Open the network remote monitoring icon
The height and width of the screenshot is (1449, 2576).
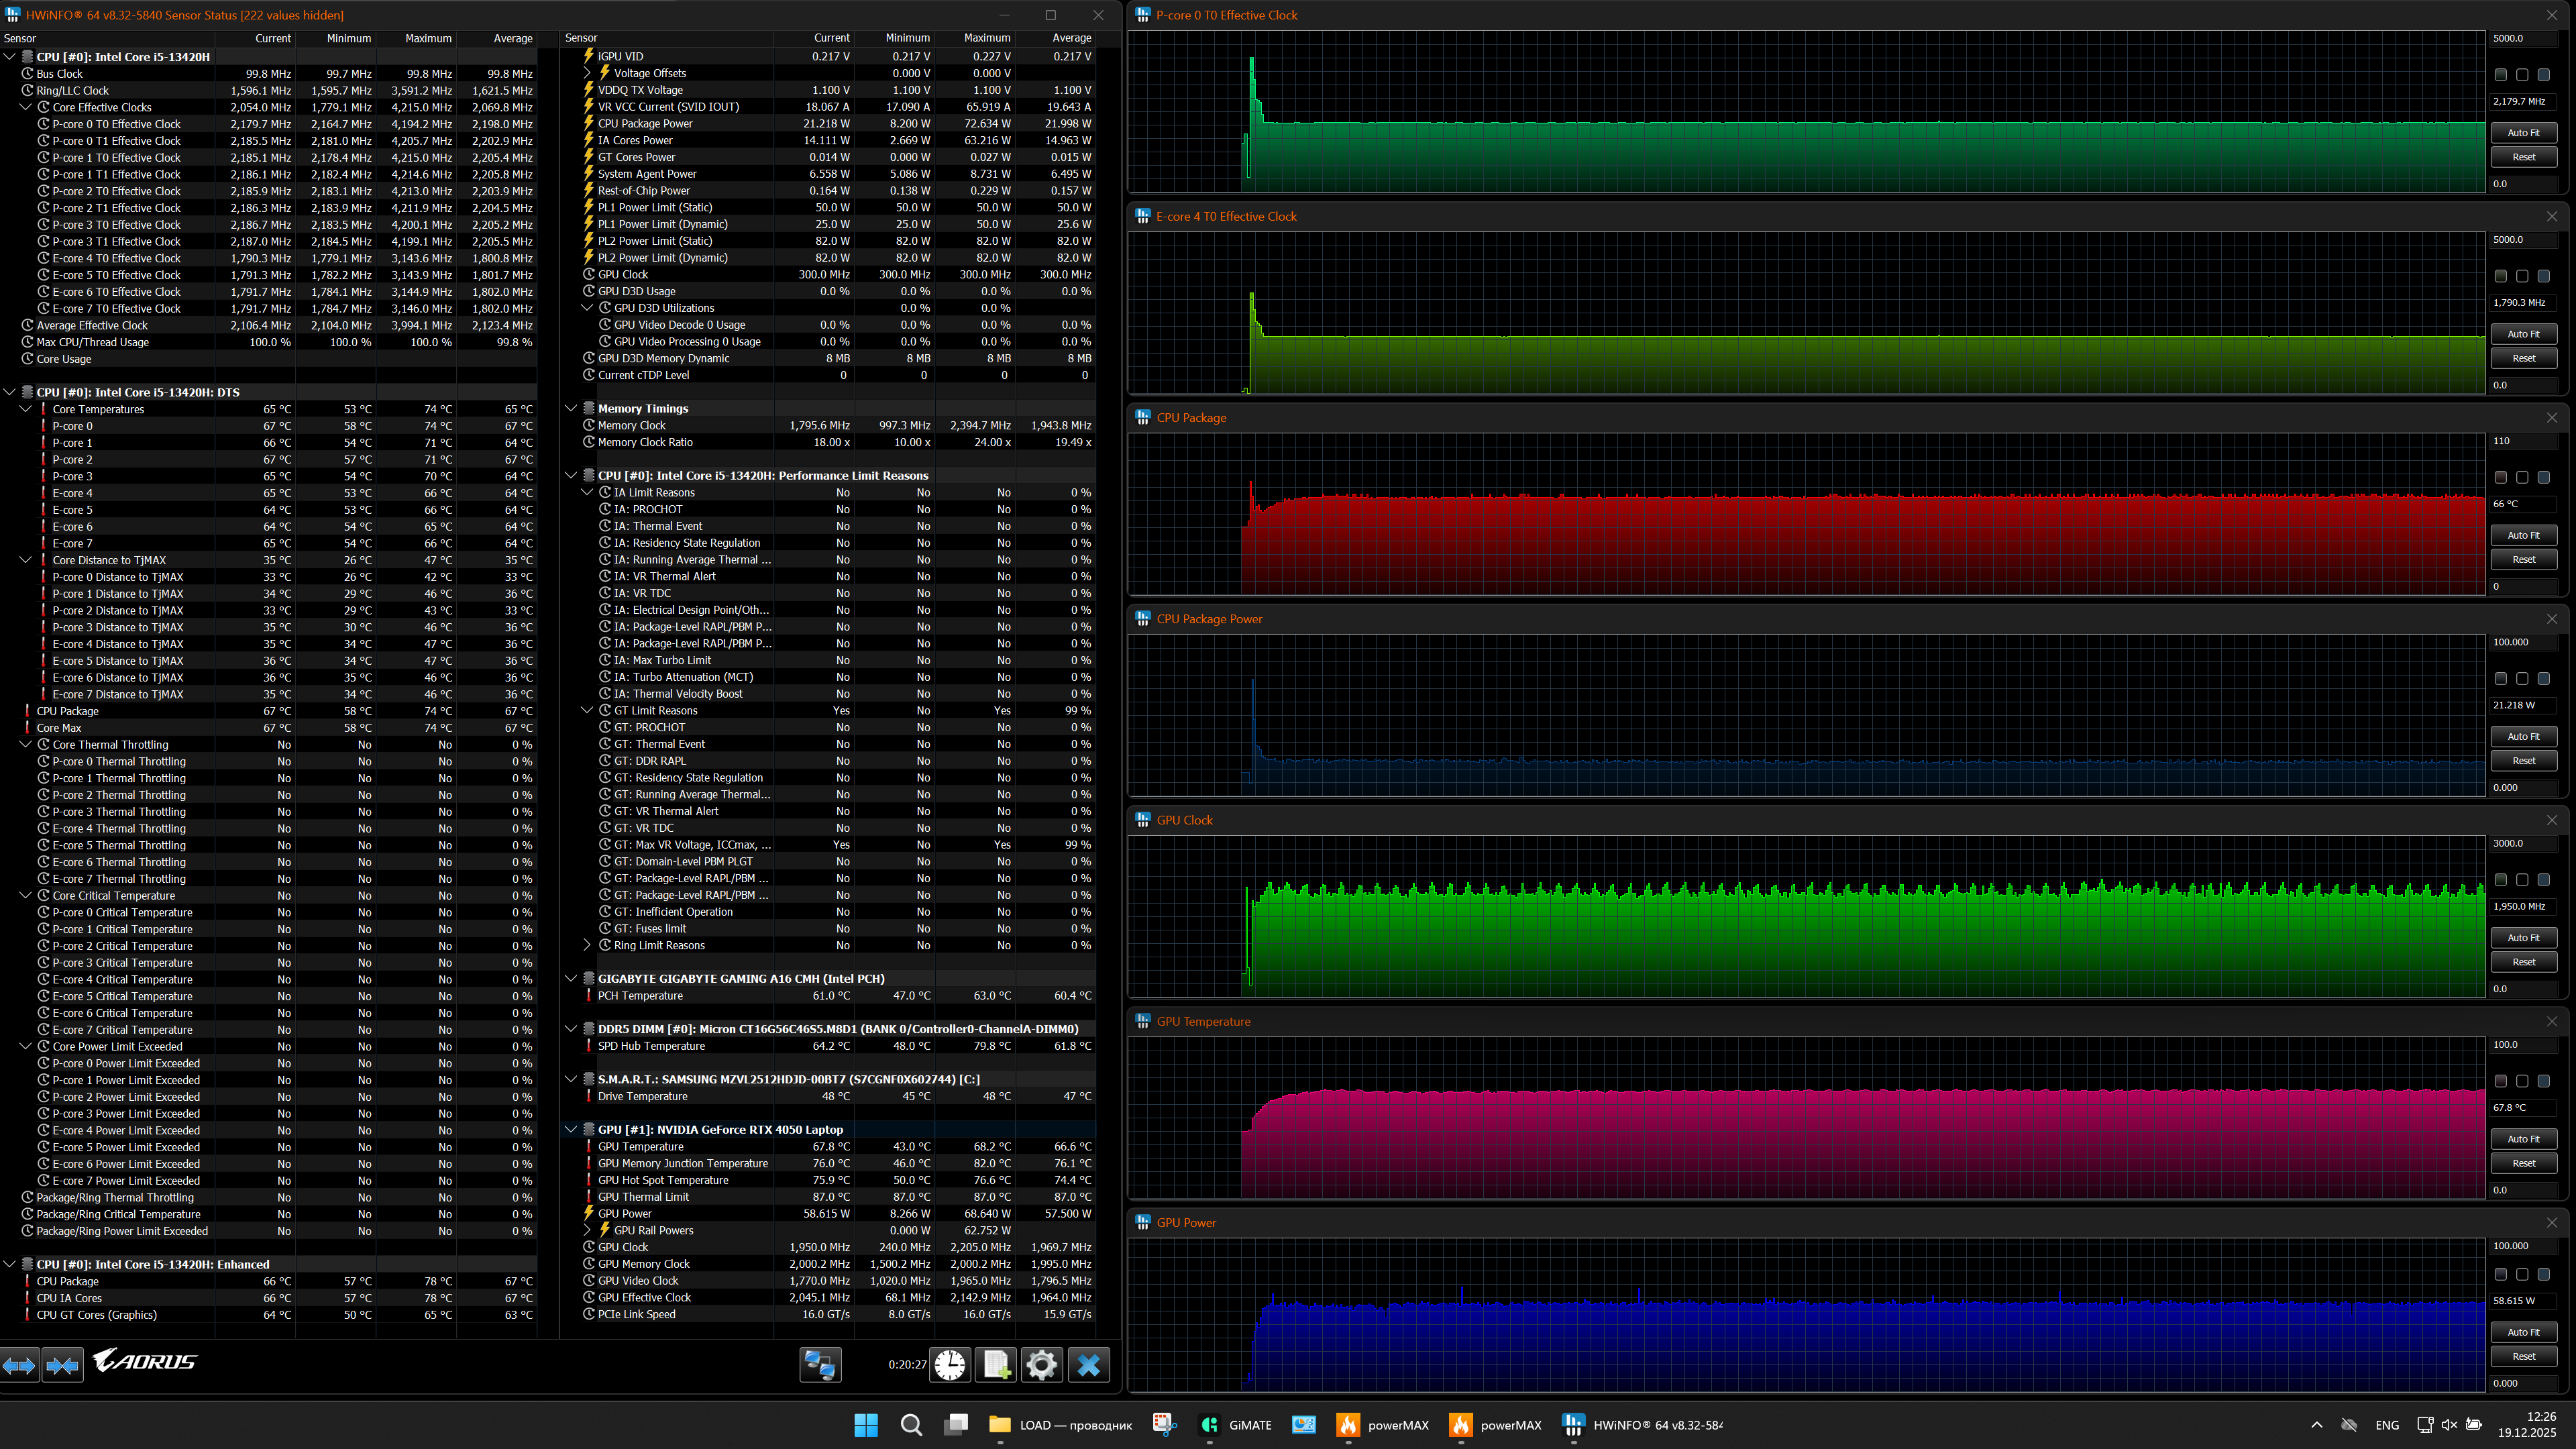[x=820, y=1365]
